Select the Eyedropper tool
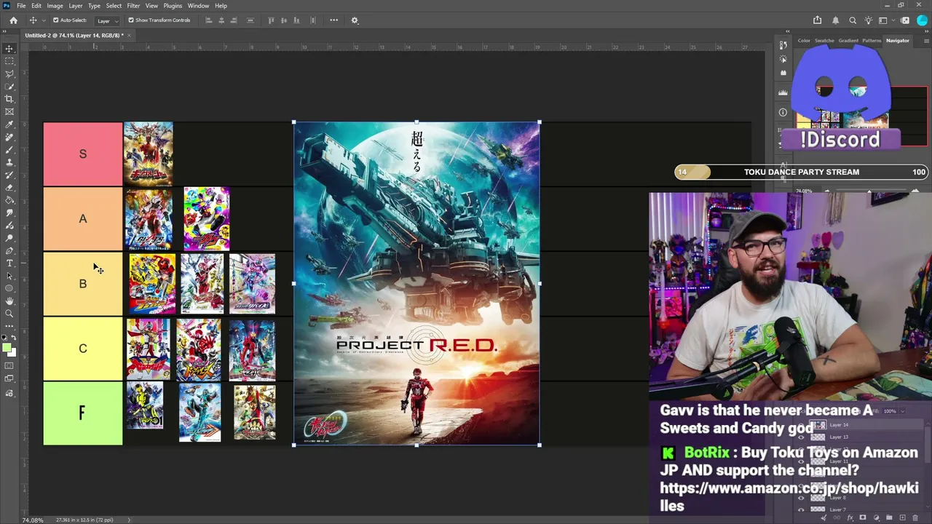Screen dimensions: 932x524 pos(9,124)
